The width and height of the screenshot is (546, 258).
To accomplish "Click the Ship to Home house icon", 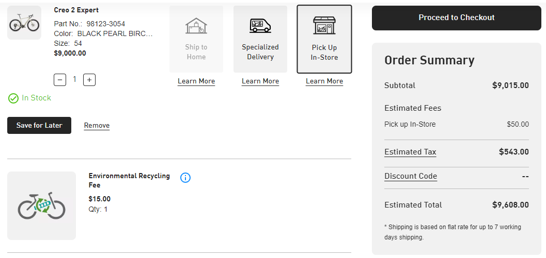I will [196, 26].
